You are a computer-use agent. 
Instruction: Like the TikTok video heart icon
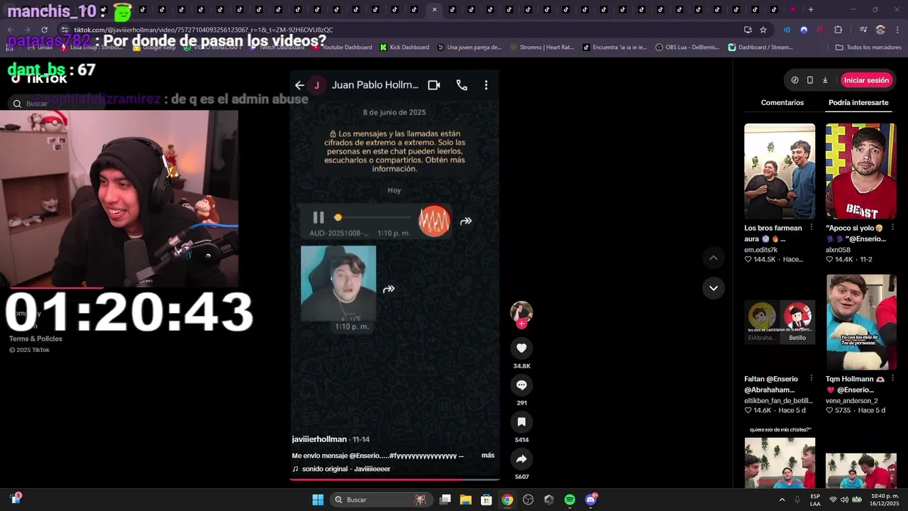[521, 348]
